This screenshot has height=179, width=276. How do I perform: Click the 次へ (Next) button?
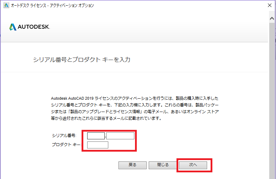[x=193, y=165]
